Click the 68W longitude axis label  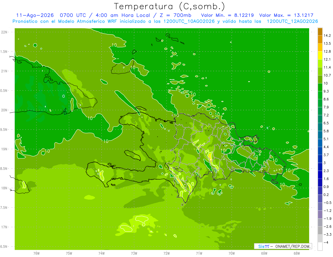(x=296, y=253)
